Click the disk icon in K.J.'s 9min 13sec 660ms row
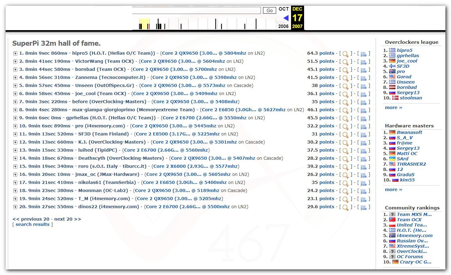 (364, 143)
